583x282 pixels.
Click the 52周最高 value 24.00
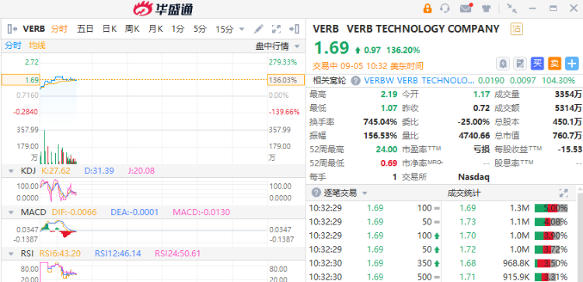coord(386,149)
